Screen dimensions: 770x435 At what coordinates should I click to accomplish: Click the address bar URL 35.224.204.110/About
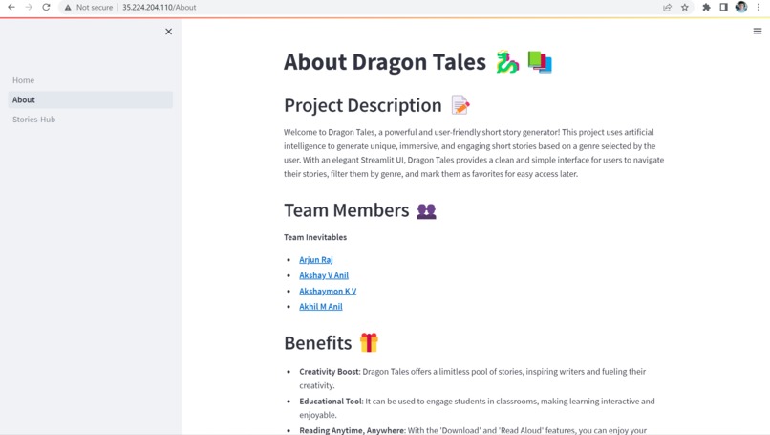(x=160, y=8)
